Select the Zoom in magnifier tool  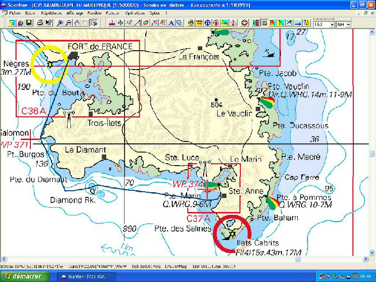point(60,23)
